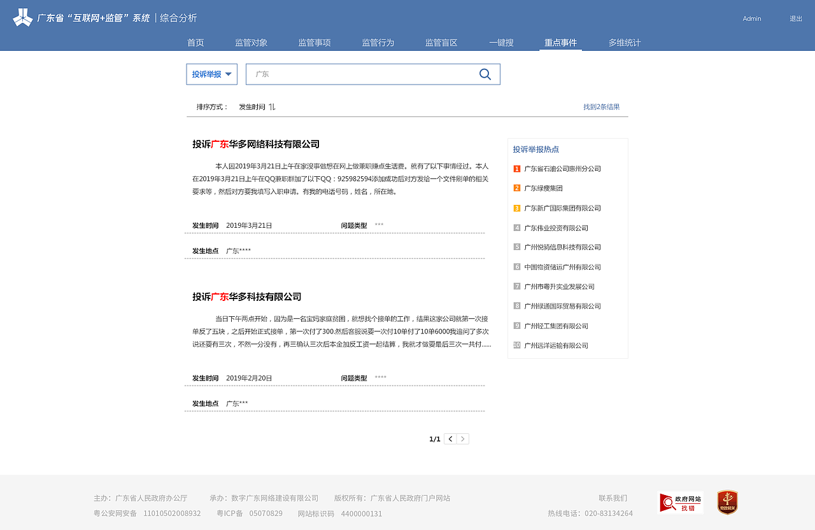
Task: Click 退出 to log out
Action: [795, 18]
